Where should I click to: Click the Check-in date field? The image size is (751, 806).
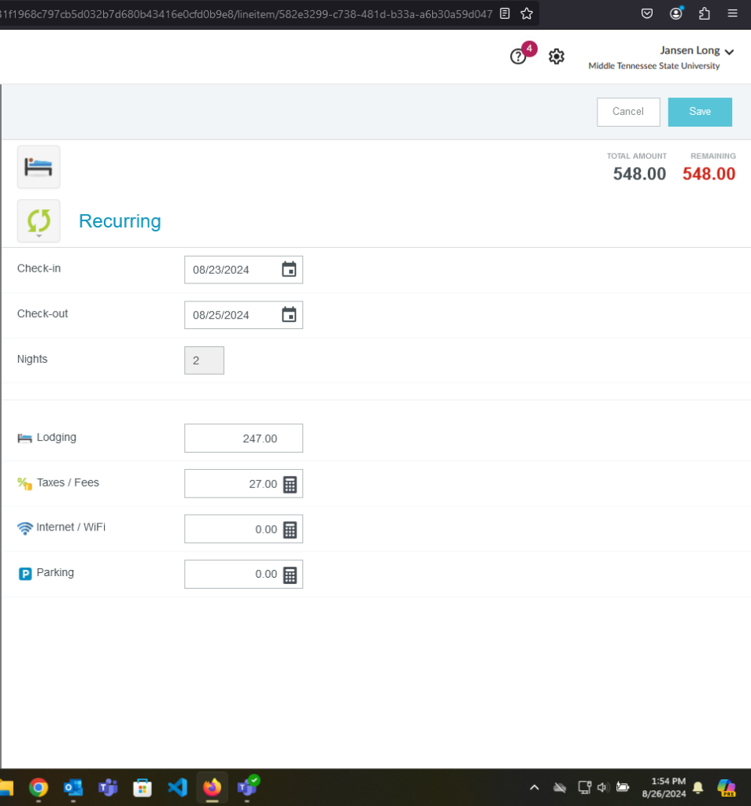coord(243,269)
